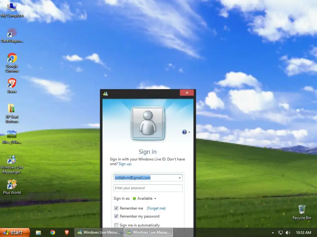The image size is (317, 237).
Task: Click the Messenger help question mark icon
Action: (184, 132)
